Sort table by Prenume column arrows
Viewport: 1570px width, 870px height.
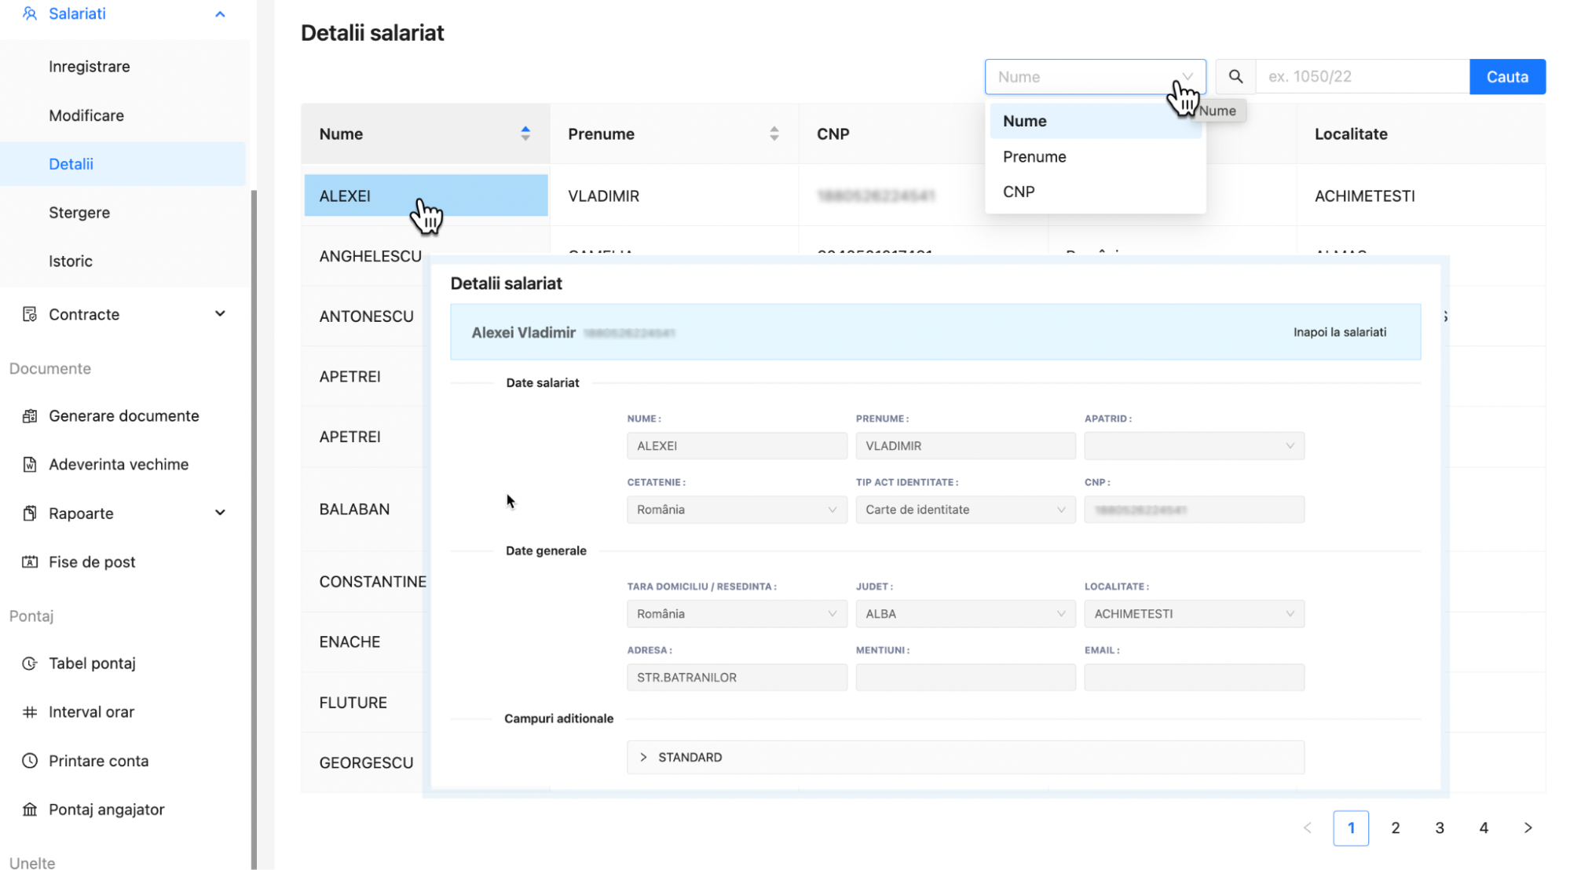click(x=774, y=133)
